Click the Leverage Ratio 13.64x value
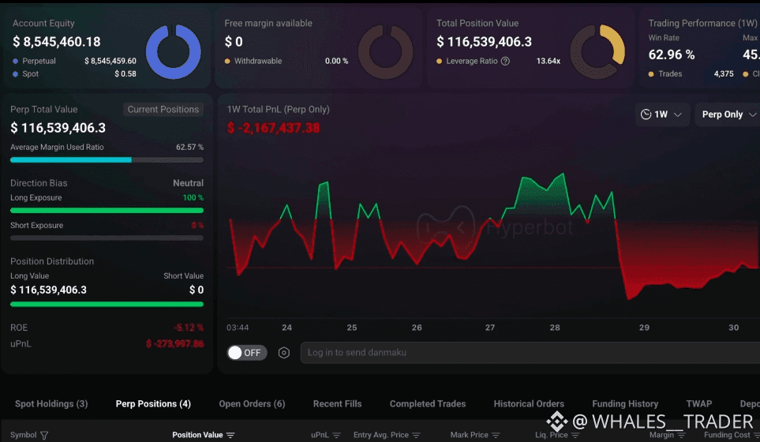760x442 pixels. [x=548, y=61]
